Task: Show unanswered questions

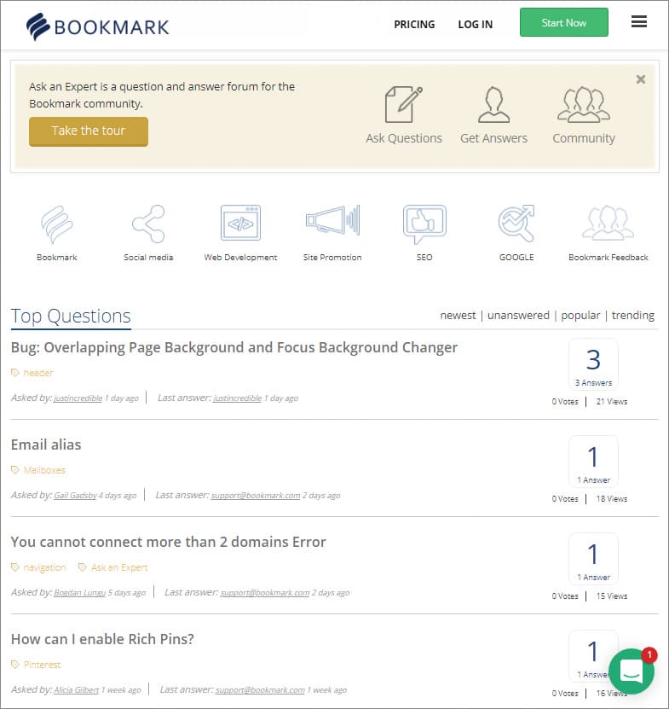Action: point(518,315)
